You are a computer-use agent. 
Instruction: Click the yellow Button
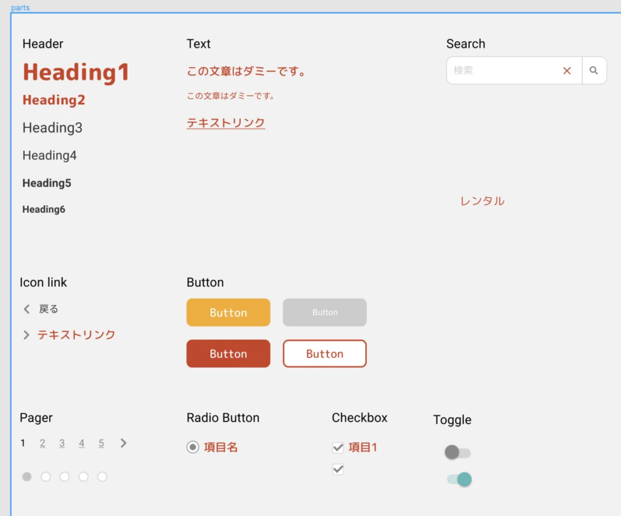click(x=228, y=313)
